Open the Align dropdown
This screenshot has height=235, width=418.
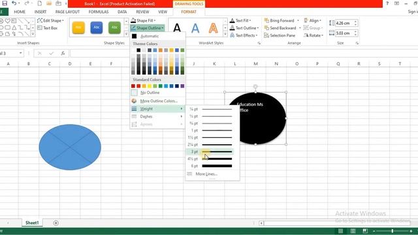(x=312, y=20)
